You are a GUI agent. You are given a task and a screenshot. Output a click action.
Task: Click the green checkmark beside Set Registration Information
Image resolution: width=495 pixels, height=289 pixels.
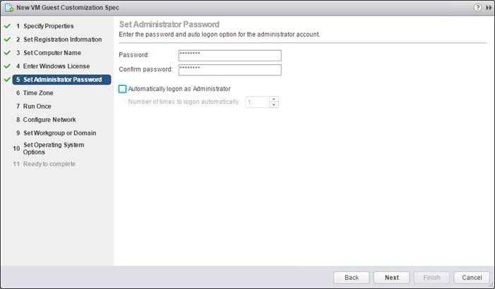(x=7, y=39)
